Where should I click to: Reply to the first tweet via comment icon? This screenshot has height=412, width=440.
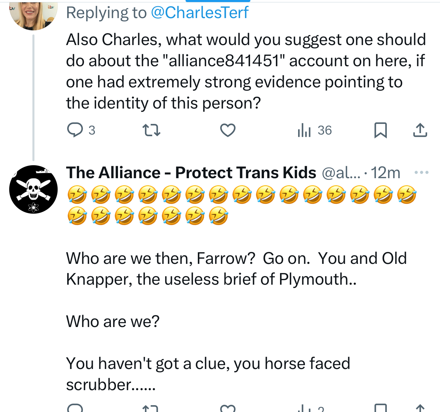(75, 130)
